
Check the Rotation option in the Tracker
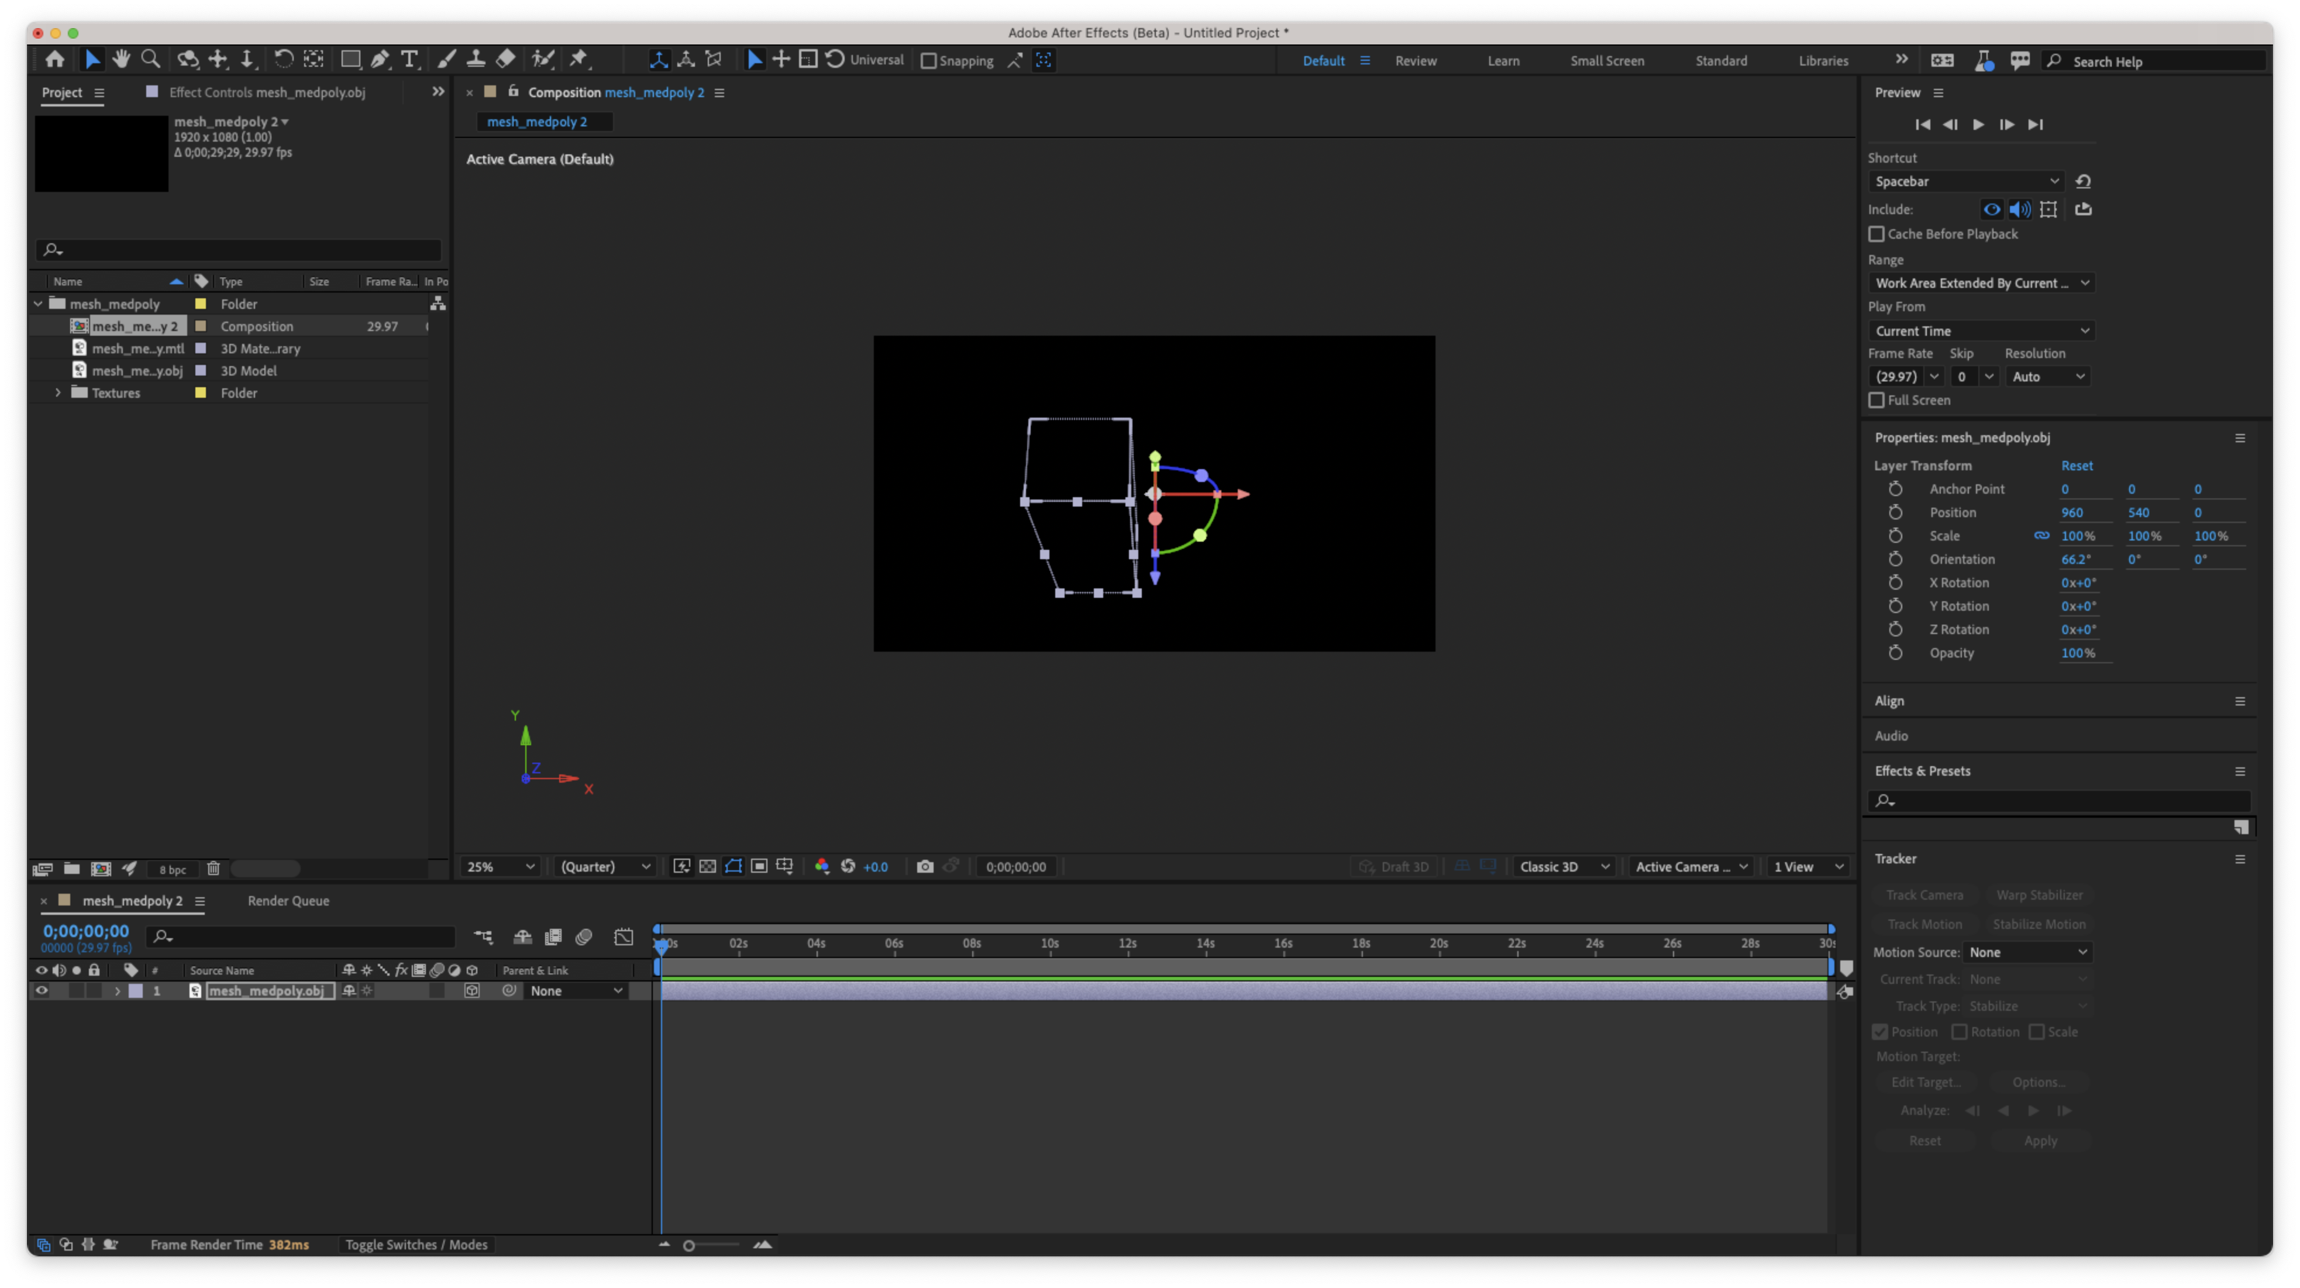pyautogui.click(x=1961, y=1031)
